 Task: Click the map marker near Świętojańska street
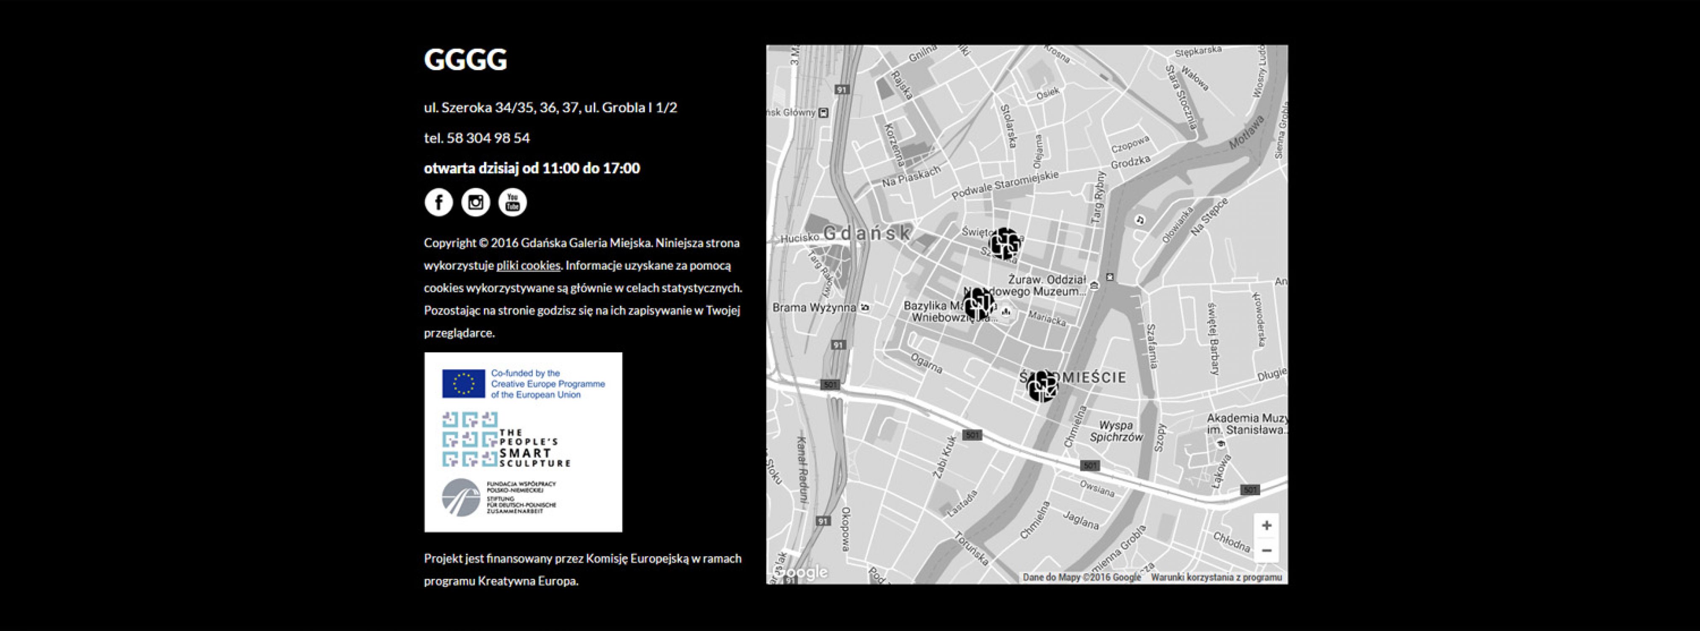point(1004,244)
